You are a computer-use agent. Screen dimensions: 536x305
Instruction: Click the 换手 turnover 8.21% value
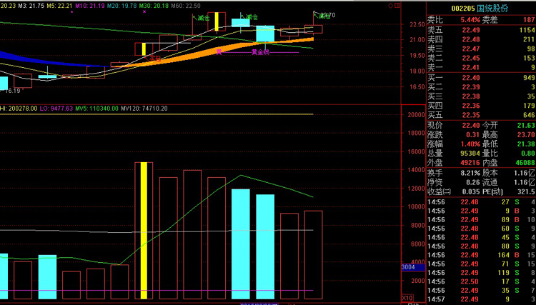471,173
